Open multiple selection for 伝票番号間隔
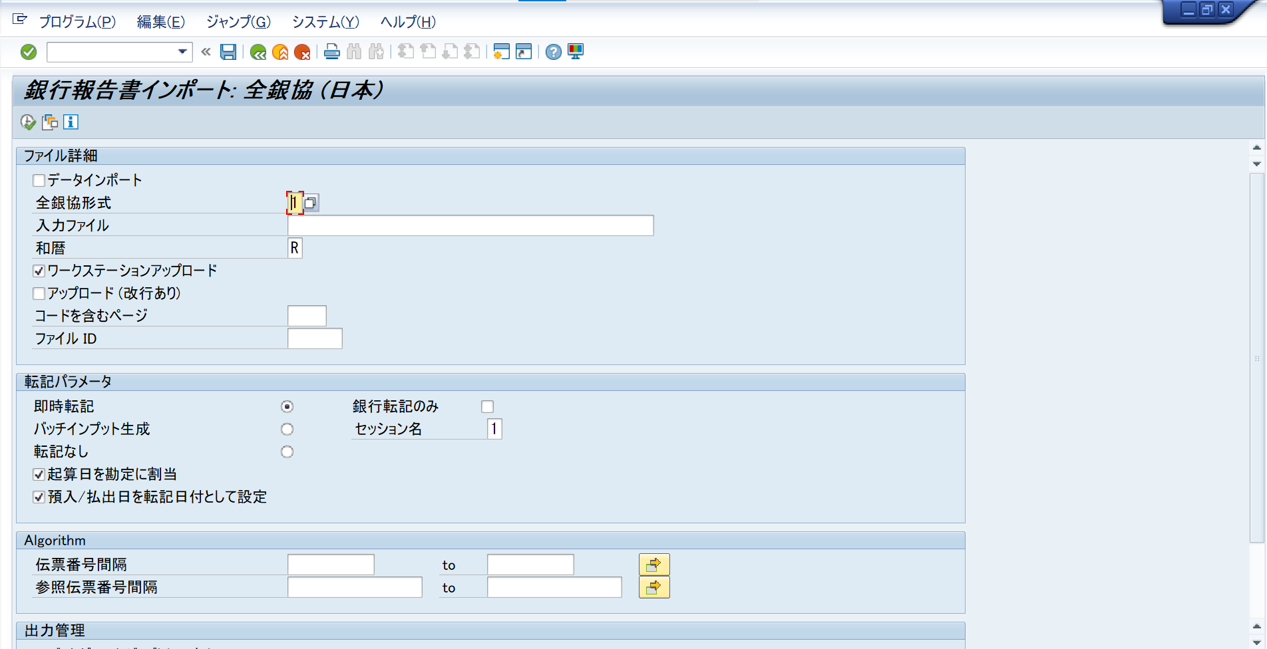 (654, 564)
